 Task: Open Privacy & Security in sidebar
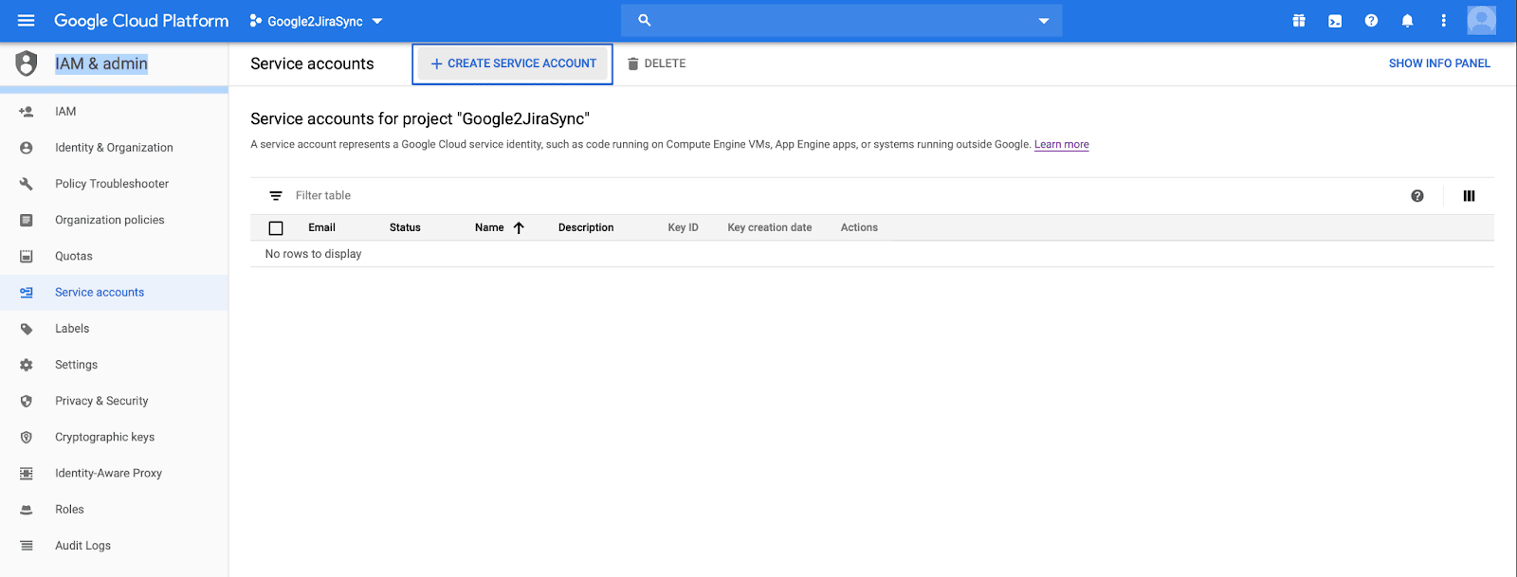(114, 401)
